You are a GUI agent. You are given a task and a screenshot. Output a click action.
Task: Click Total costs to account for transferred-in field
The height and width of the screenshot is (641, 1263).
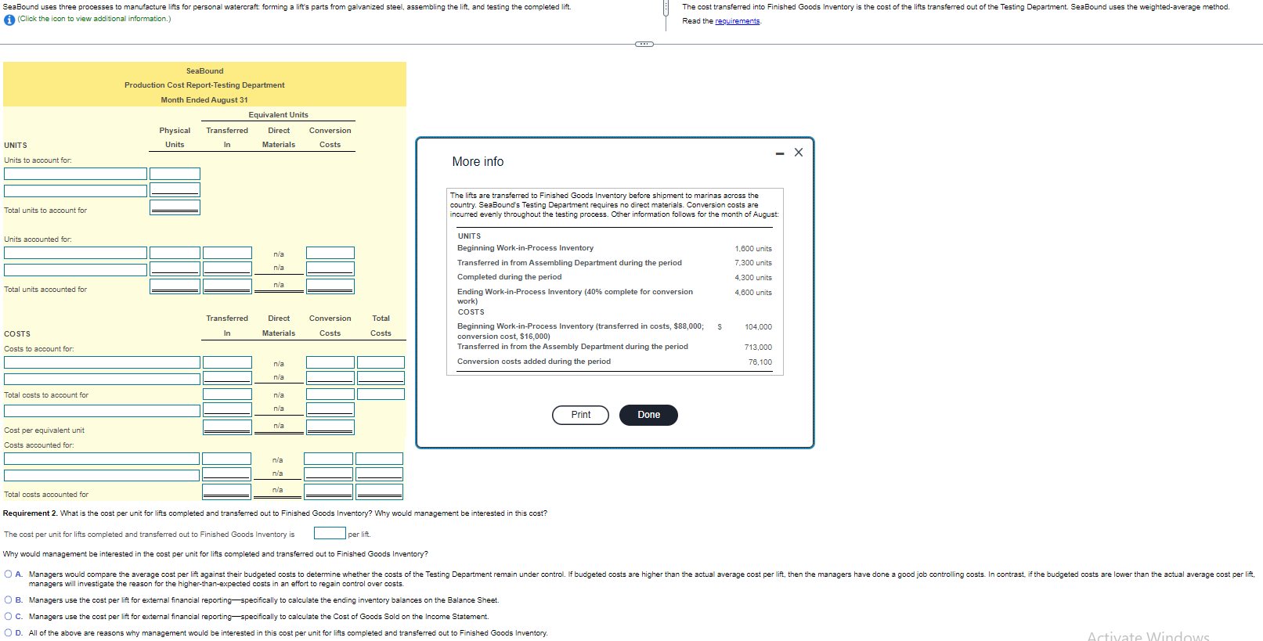(x=227, y=394)
